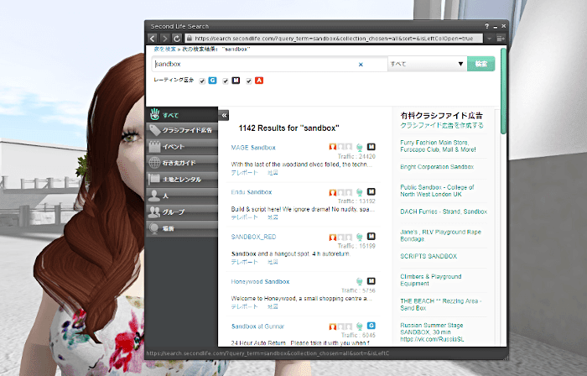
Task: Select the グループ sidebar tab
Action: point(182,212)
